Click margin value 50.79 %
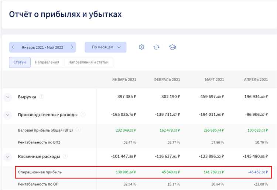The height and width of the screenshot is (190, 277). pyautogui.click(x=261, y=142)
